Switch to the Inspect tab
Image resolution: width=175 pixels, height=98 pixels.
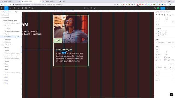click(x=168, y=12)
